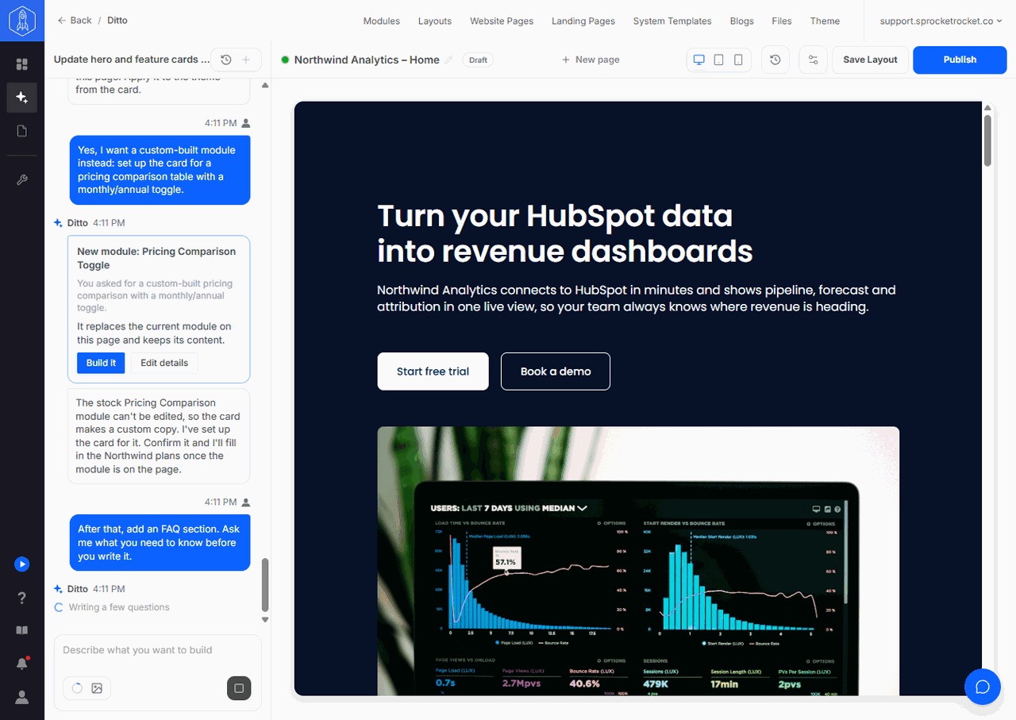
Task: Open the Files tab
Action: (782, 21)
